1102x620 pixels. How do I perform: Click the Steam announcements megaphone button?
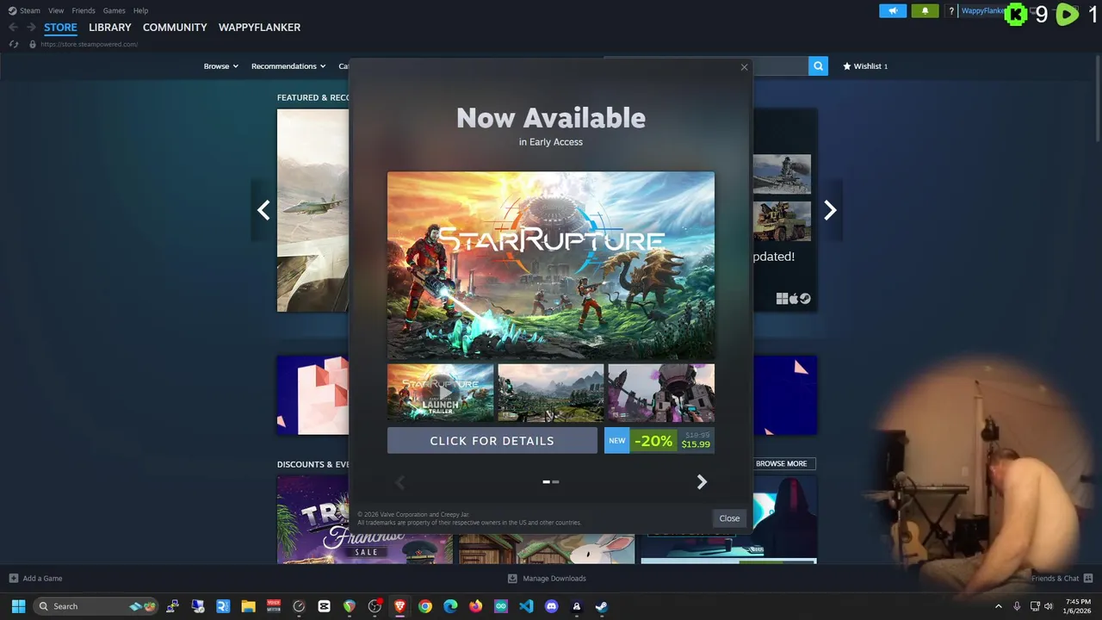pos(893,10)
